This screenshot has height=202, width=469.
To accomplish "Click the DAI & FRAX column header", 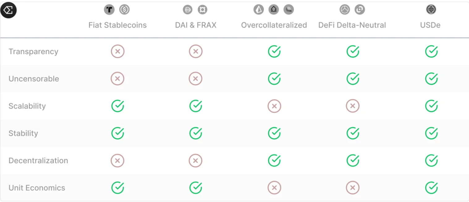I will click(x=196, y=25).
